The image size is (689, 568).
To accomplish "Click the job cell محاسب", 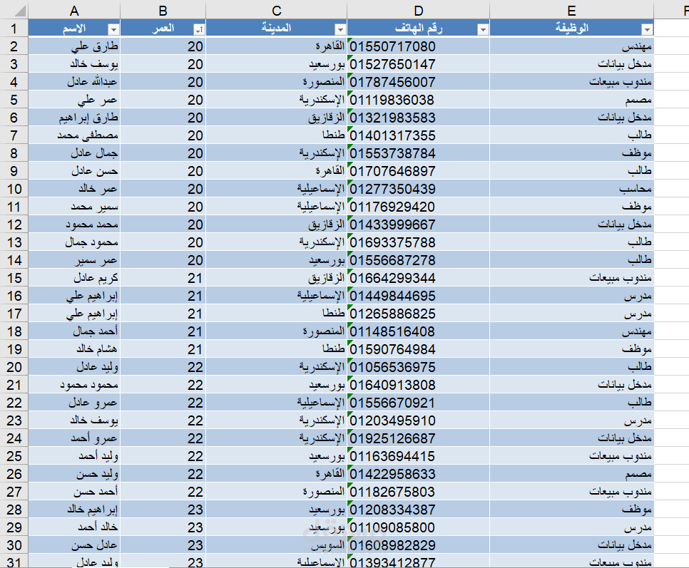I will (571, 189).
